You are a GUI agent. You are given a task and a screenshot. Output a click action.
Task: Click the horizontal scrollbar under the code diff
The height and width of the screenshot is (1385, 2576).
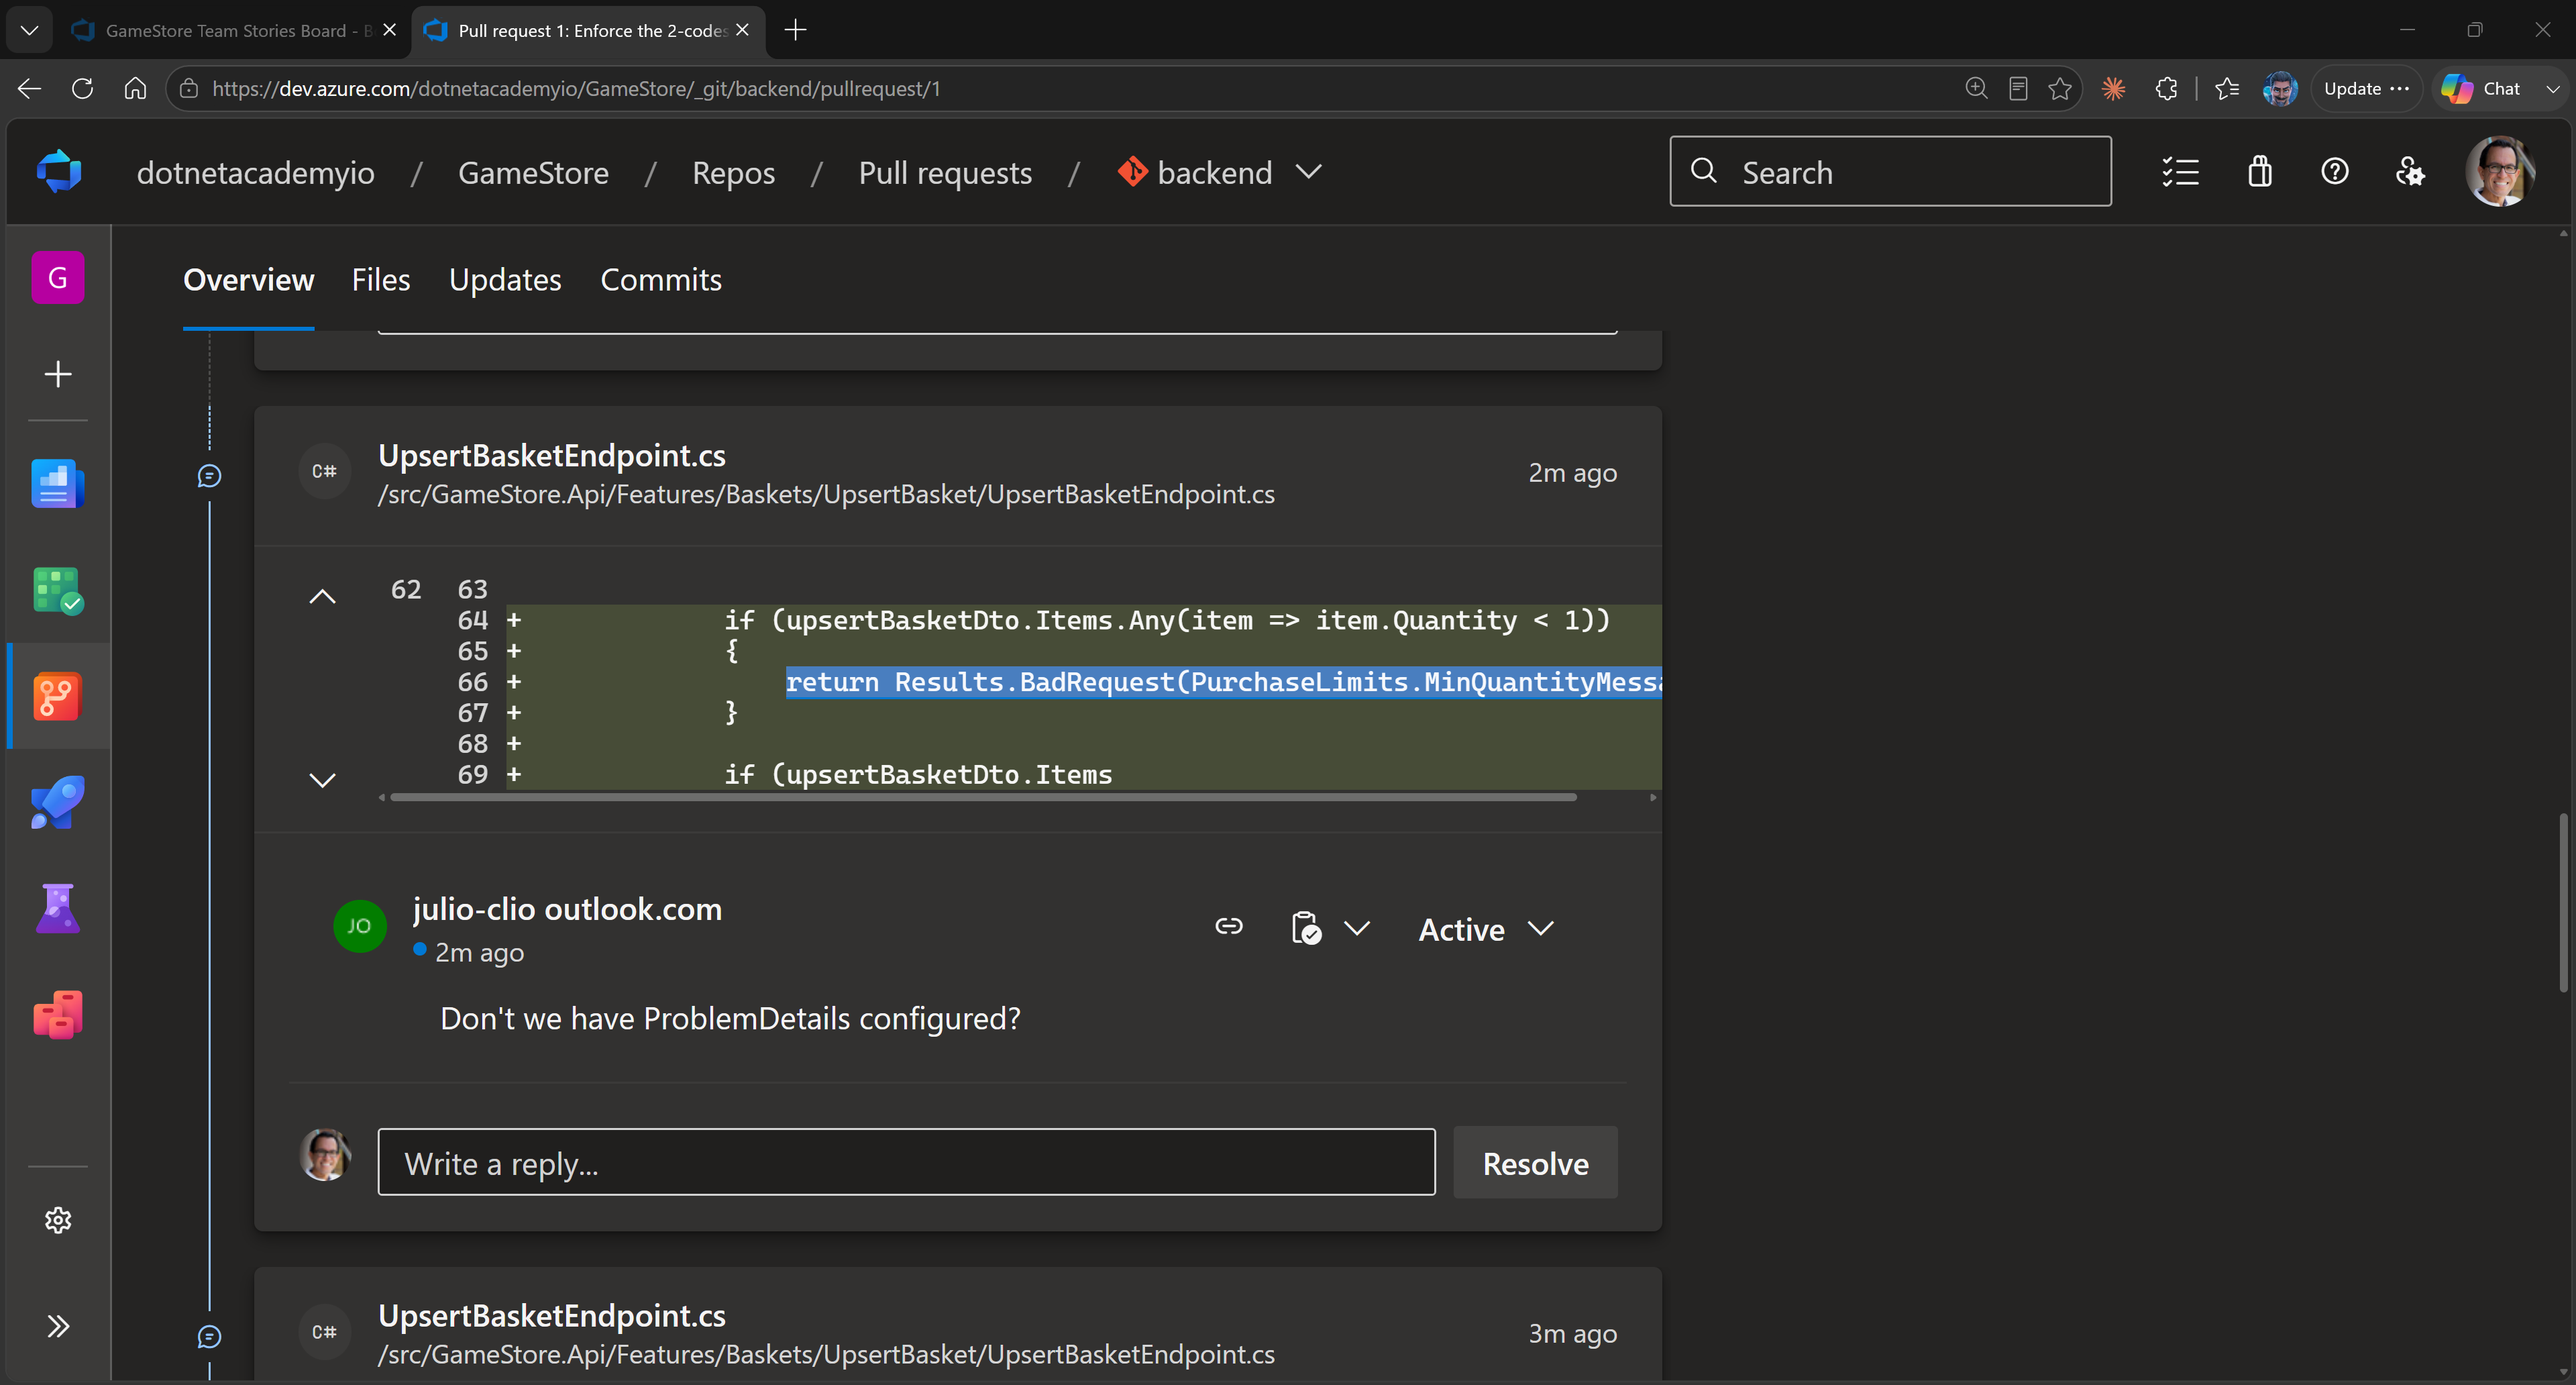click(x=983, y=797)
